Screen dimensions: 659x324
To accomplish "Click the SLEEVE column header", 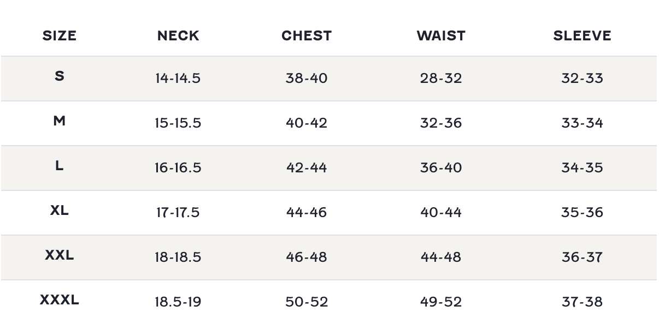I will coord(582,36).
